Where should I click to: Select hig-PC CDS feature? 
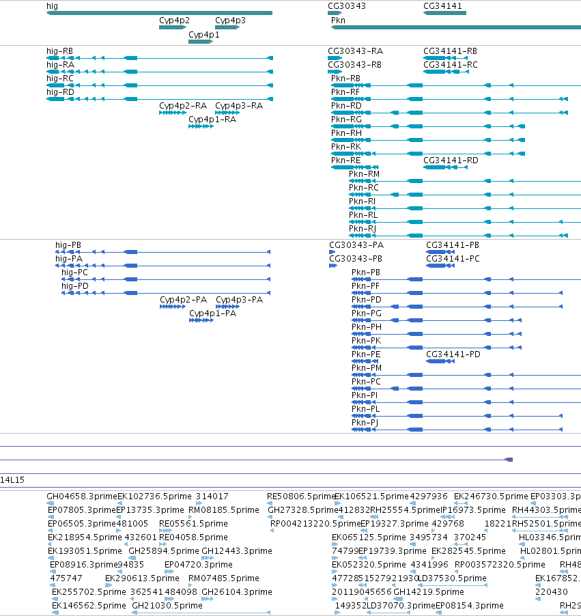[x=166, y=279]
